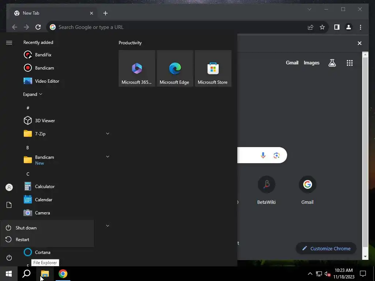Click the Productivity group title
Screen dimensions: 375x281
pos(130,43)
